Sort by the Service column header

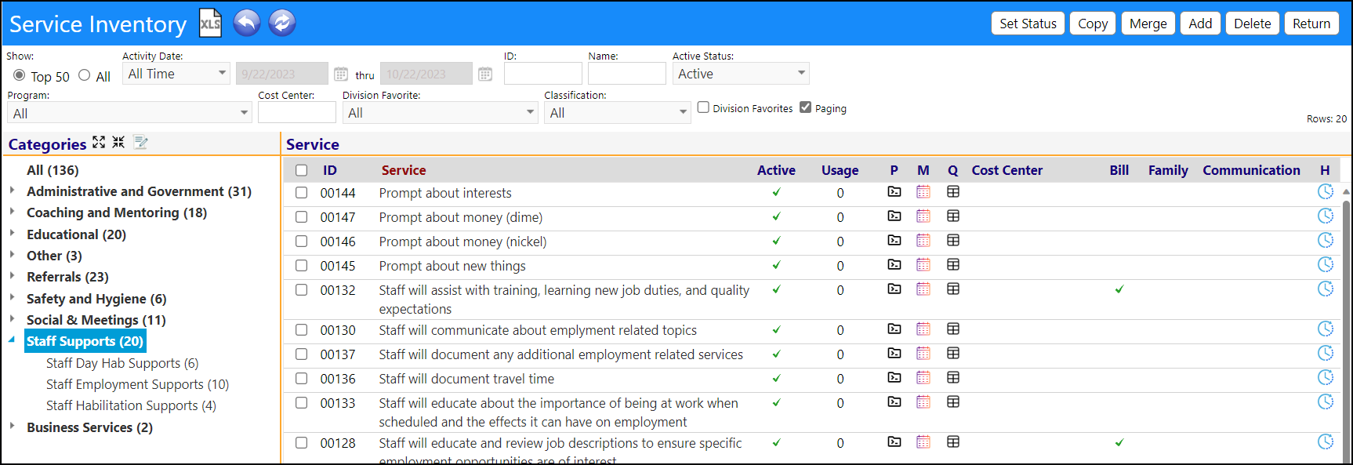tap(404, 170)
